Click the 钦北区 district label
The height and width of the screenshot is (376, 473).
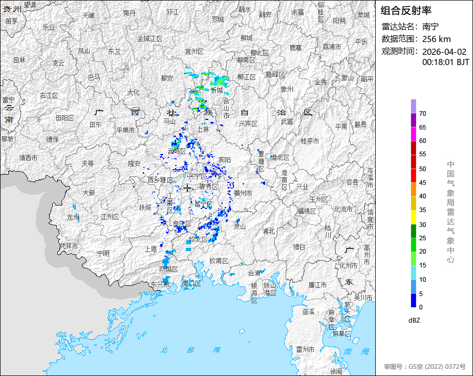pyautogui.click(x=199, y=240)
